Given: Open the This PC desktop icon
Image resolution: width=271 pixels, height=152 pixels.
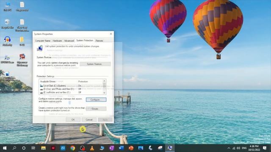Looking at the screenshot, I should [x=7, y=7].
